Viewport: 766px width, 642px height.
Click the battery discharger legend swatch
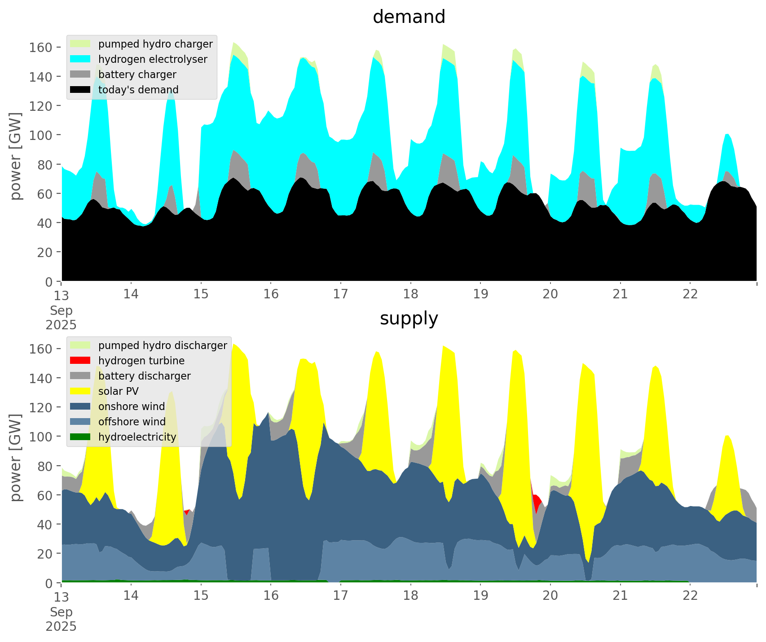click(x=80, y=376)
